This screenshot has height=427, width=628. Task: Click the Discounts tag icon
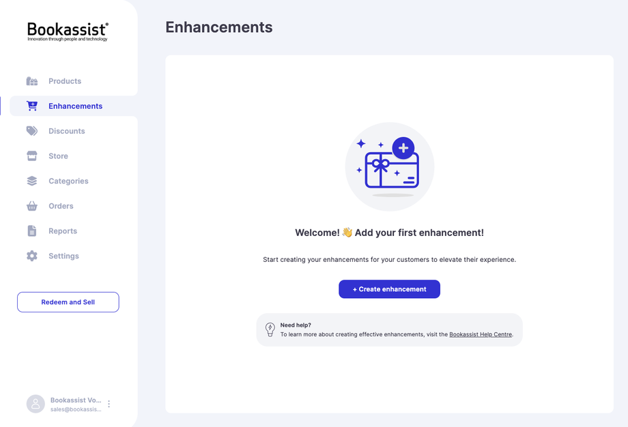tap(32, 131)
